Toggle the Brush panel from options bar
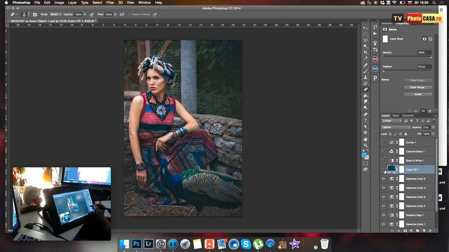This screenshot has width=449, height=252. click(x=35, y=14)
